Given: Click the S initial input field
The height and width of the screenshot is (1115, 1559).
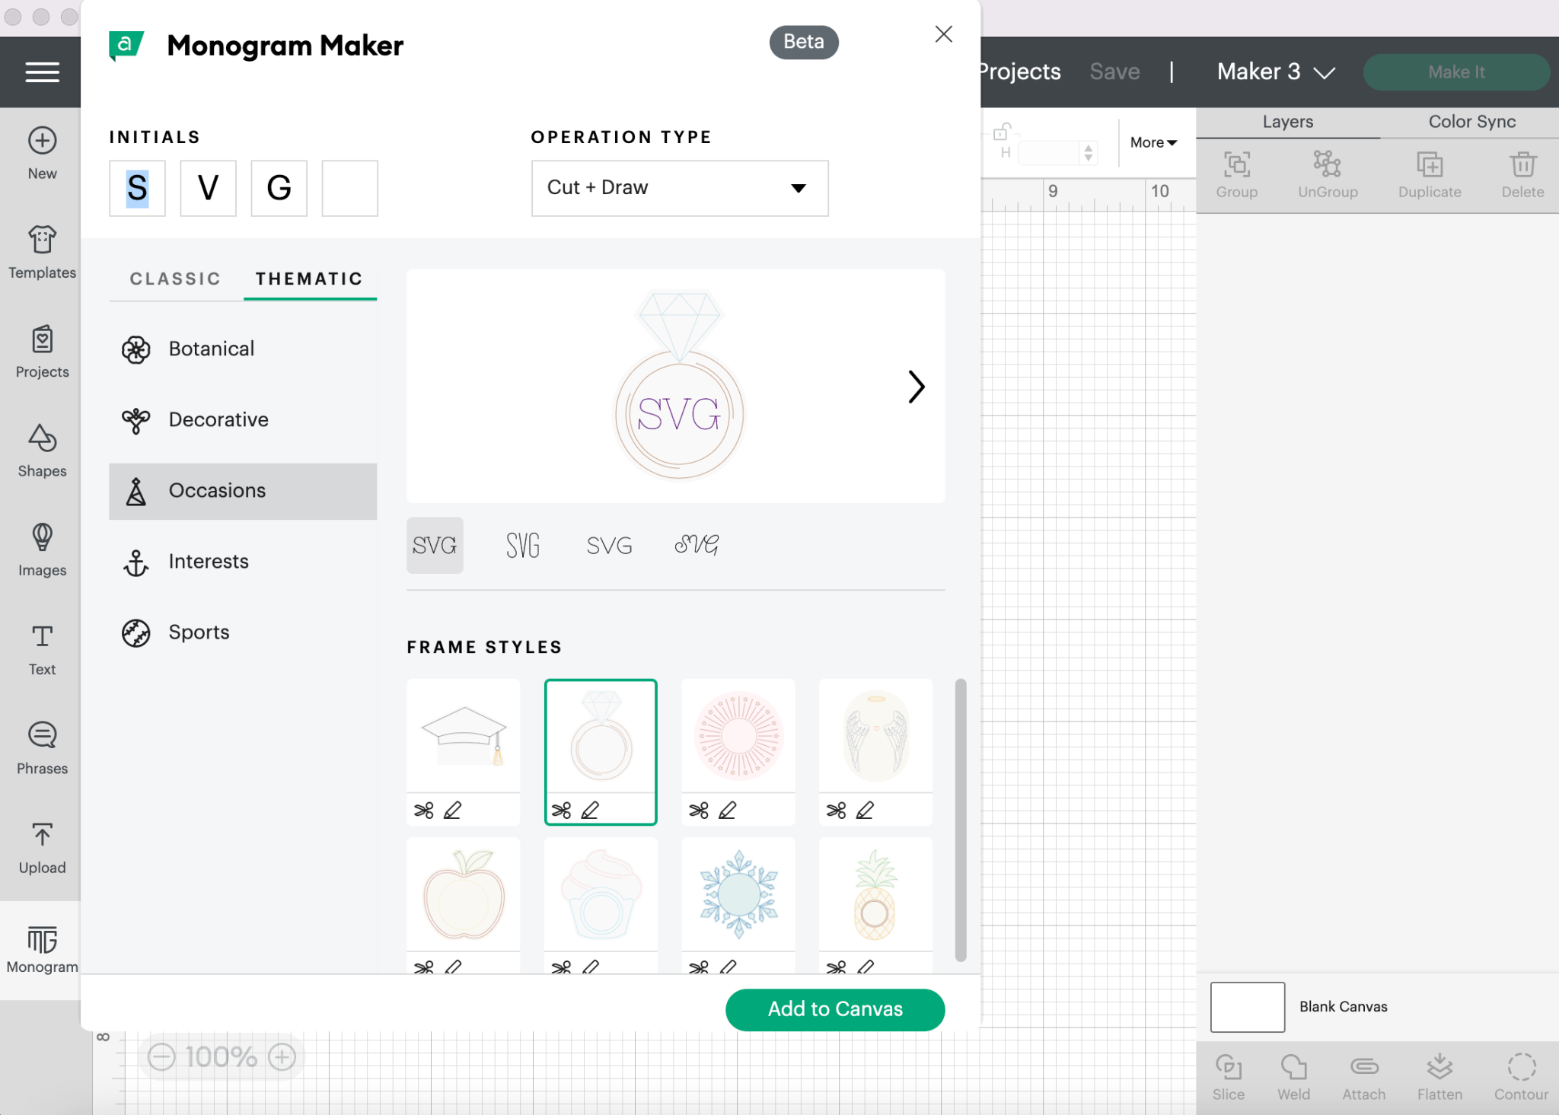Looking at the screenshot, I should (x=136, y=188).
